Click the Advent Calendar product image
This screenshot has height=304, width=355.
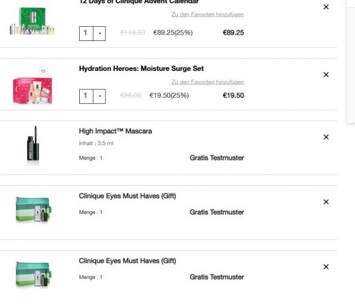[x=33, y=22]
